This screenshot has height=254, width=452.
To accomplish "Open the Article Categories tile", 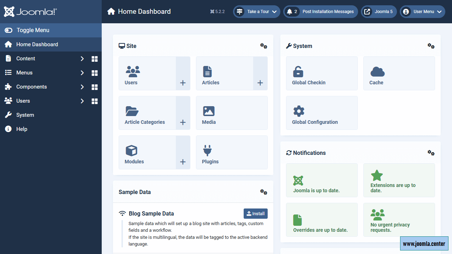I will pos(147,113).
